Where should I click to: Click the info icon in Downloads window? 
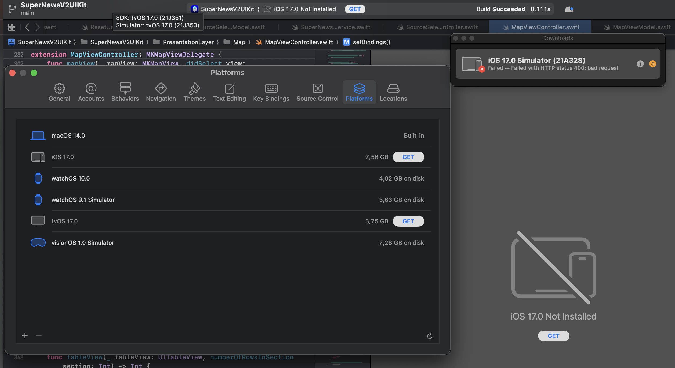pyautogui.click(x=640, y=64)
